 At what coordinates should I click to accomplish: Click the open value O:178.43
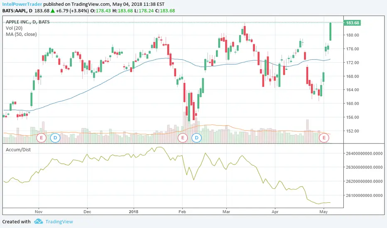pyautogui.click(x=101, y=11)
